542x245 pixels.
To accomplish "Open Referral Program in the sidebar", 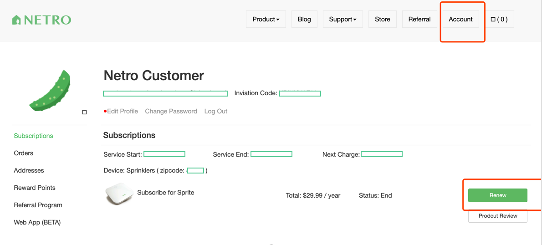I will (38, 205).
